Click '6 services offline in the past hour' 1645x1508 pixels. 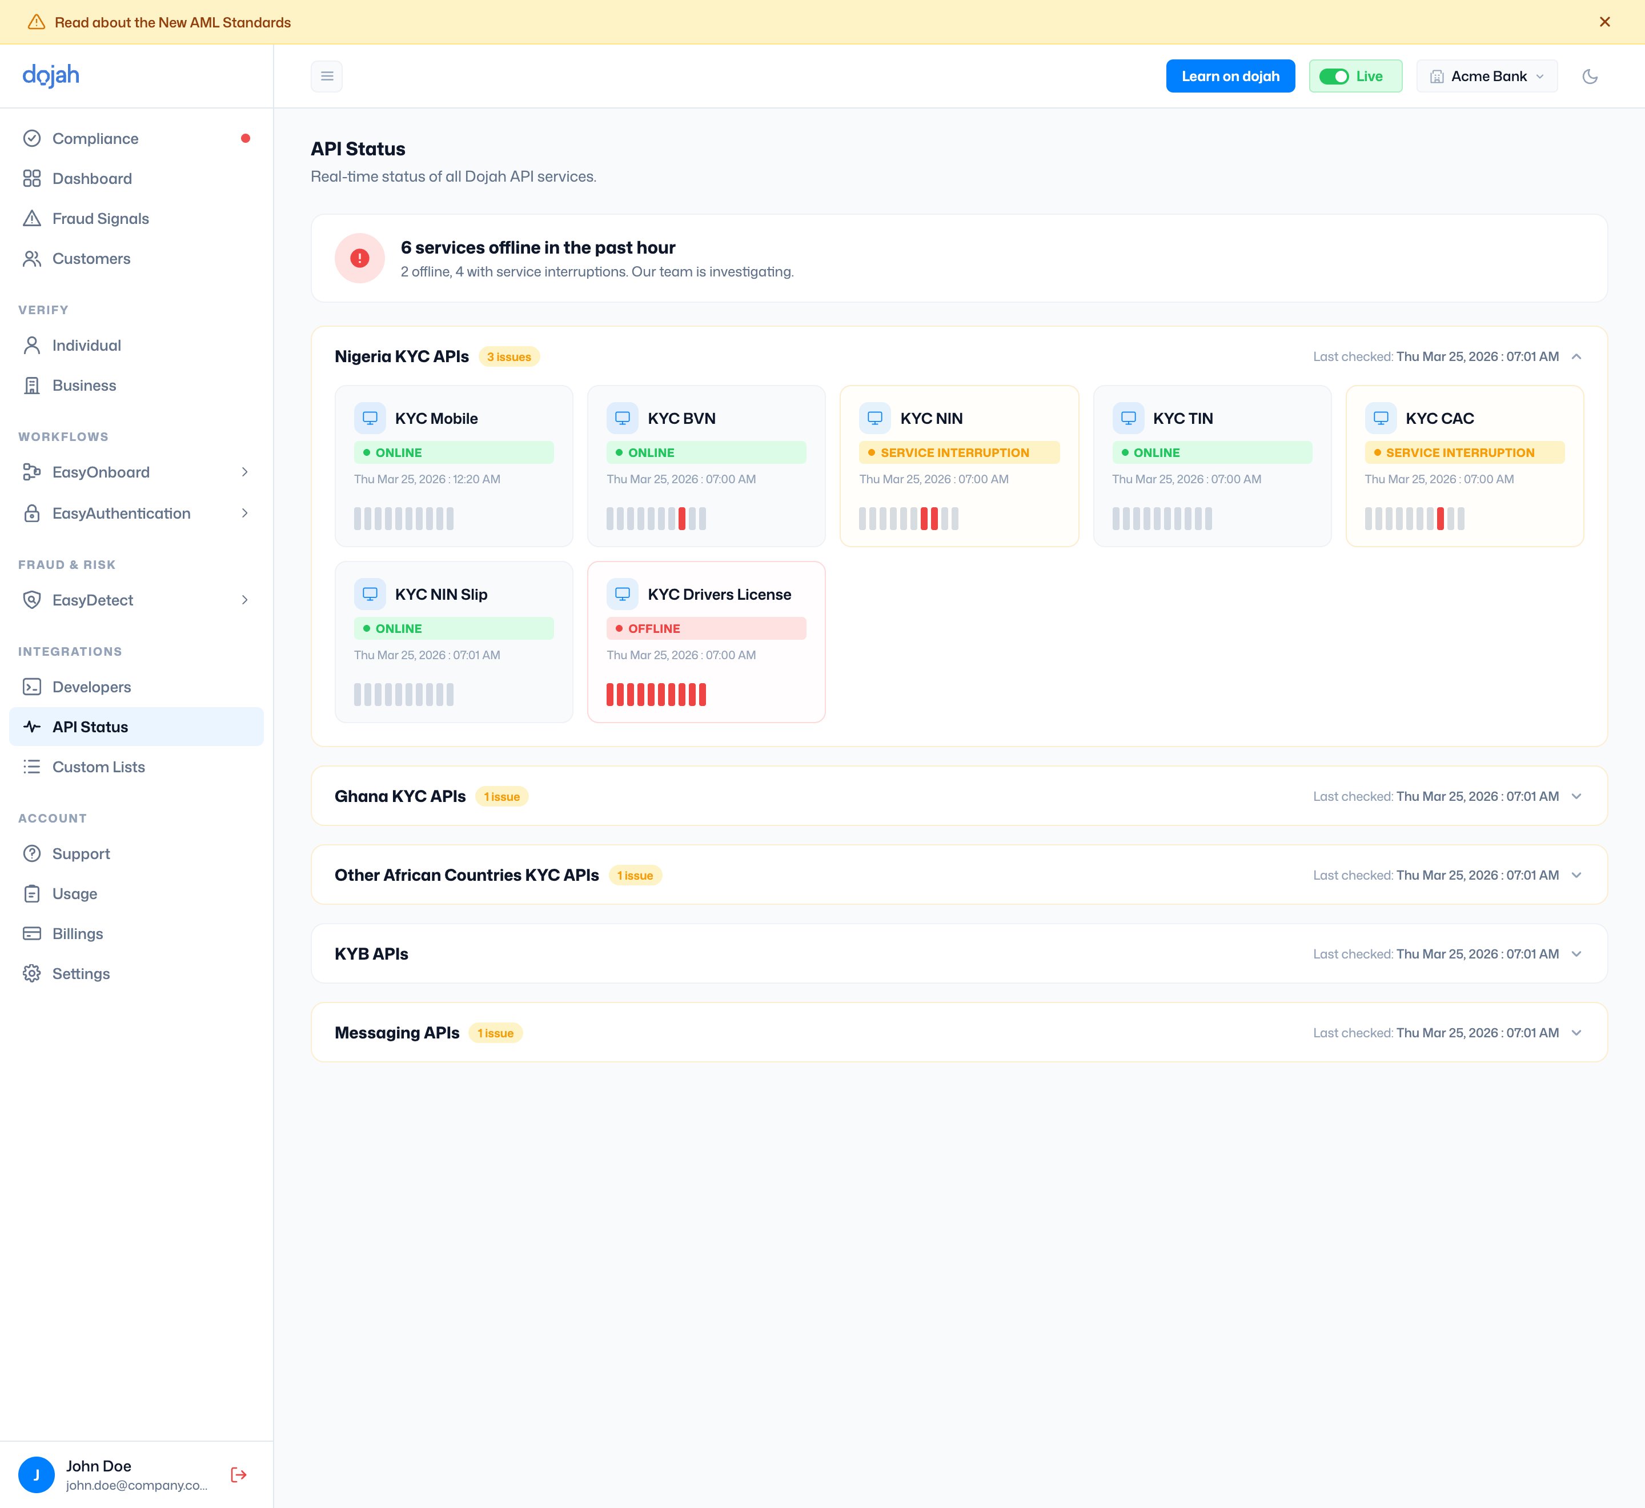pos(537,247)
